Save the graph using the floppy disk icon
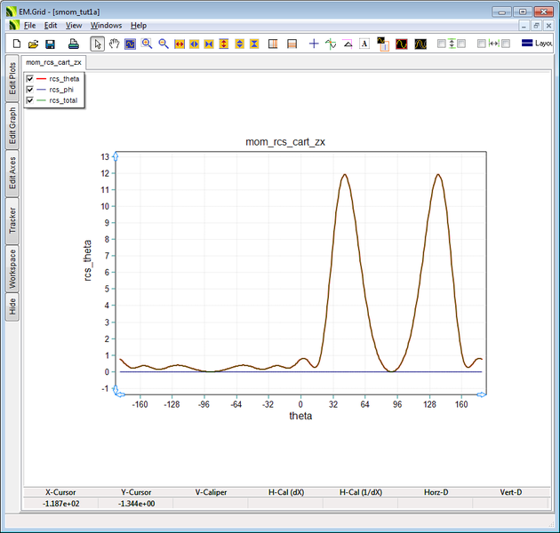Viewport: 560px width, 533px height. click(x=50, y=44)
